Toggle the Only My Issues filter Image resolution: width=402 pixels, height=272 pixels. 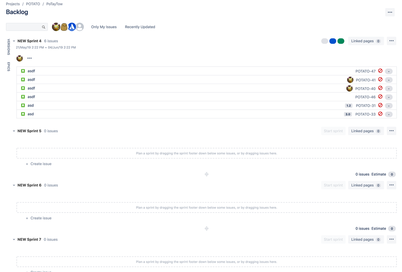103,27
